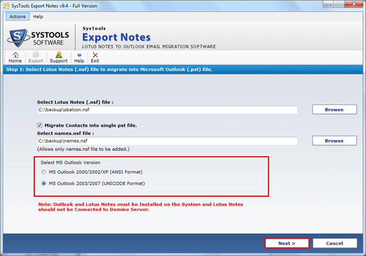This screenshot has height=256, width=366.
Task: Click the Export toolbar icon
Action: pos(36,58)
